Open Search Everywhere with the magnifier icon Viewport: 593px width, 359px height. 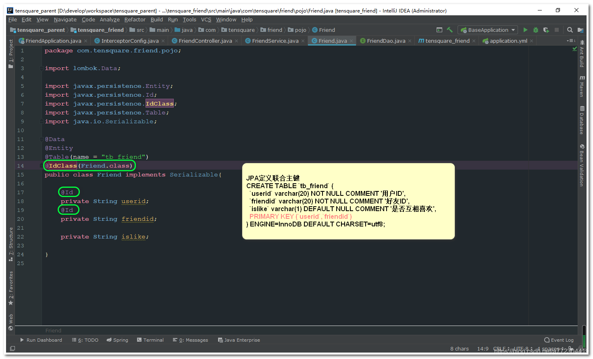click(x=570, y=29)
